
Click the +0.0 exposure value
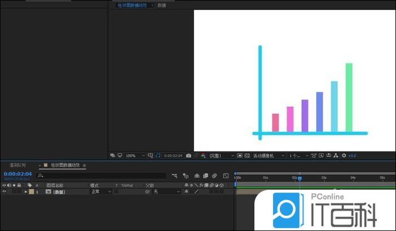tap(351, 156)
